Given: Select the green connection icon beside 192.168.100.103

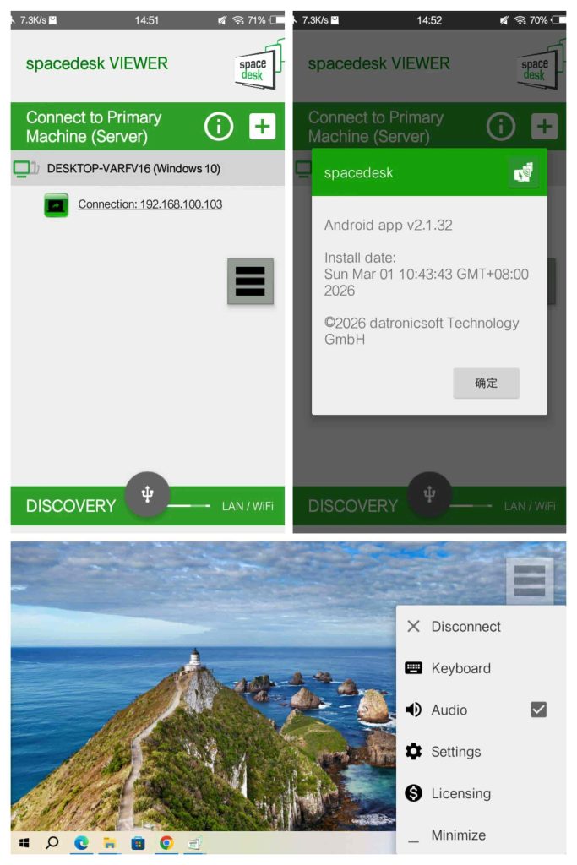Looking at the screenshot, I should 57,204.
